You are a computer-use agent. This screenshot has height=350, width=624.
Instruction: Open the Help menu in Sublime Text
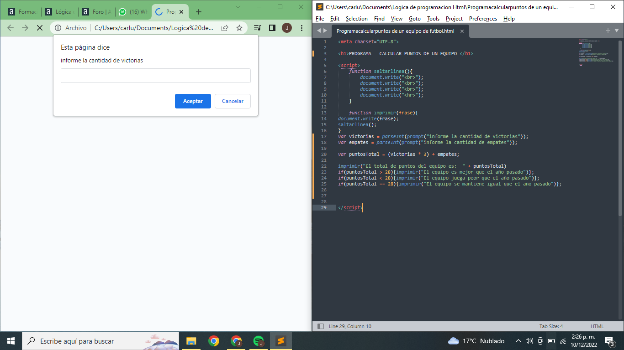[509, 19]
